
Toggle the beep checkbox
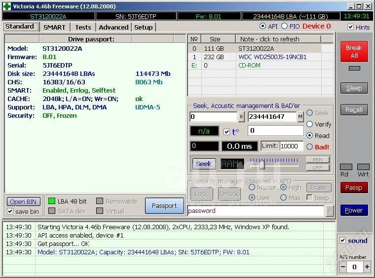click(309, 198)
